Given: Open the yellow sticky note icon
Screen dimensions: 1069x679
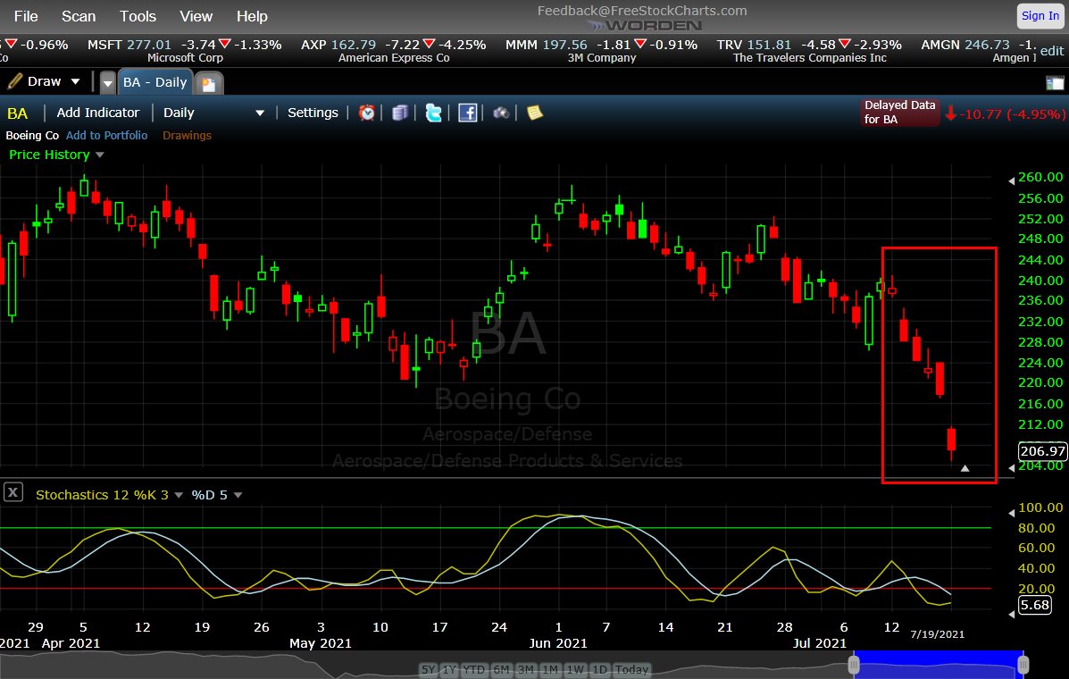Looking at the screenshot, I should [534, 113].
